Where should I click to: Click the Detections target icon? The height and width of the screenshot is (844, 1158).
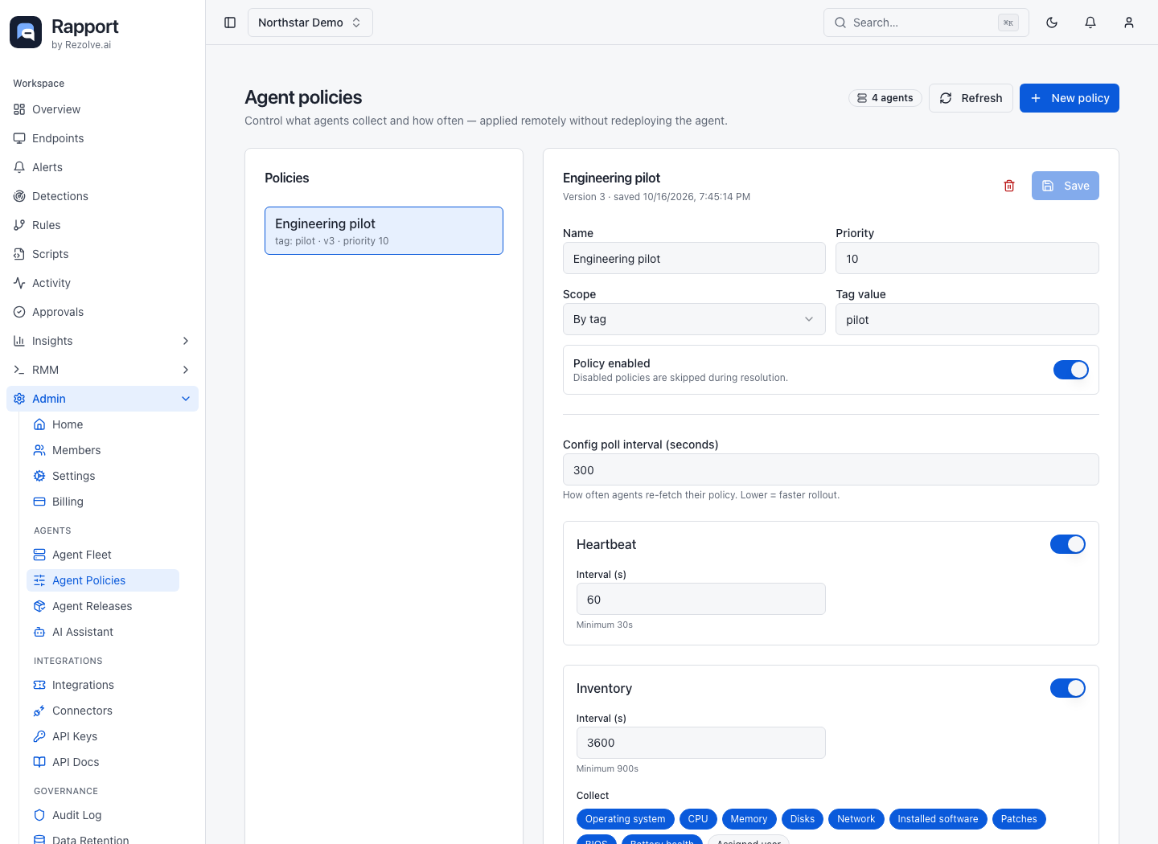click(x=19, y=196)
